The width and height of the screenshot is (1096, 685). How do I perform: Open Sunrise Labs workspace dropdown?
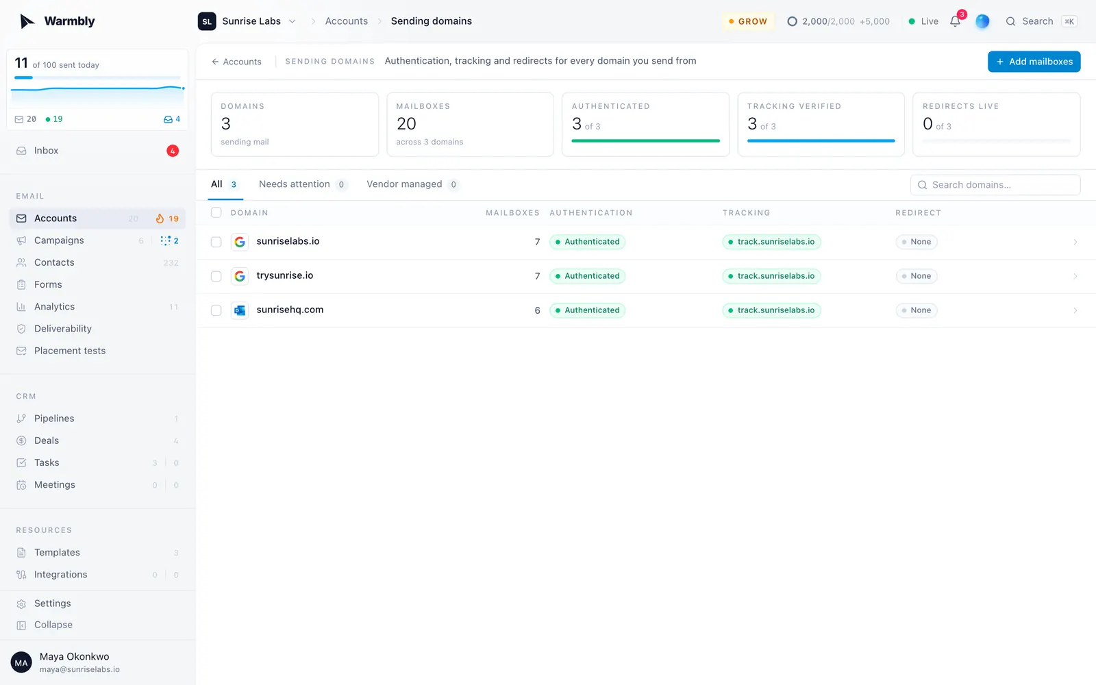[247, 21]
